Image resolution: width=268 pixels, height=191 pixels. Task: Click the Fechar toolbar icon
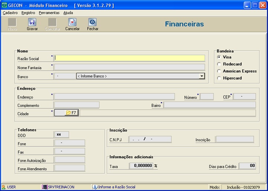[x=92, y=22]
